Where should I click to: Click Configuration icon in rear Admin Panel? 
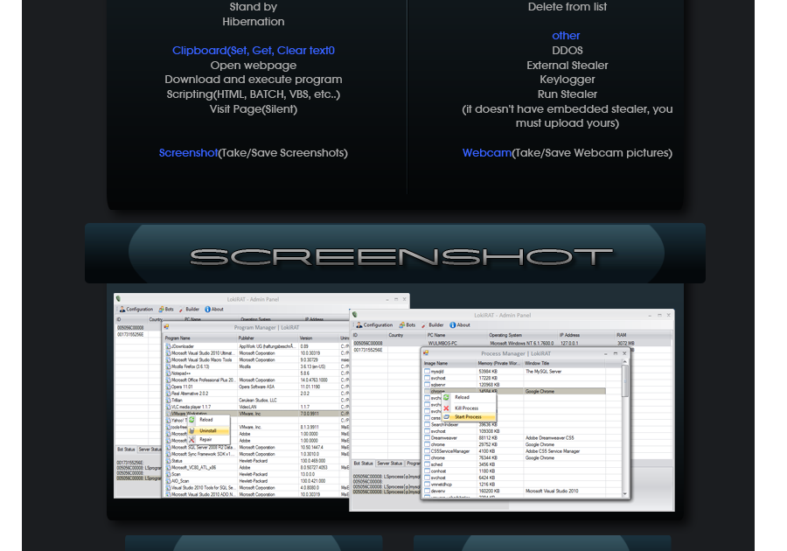[x=122, y=309]
